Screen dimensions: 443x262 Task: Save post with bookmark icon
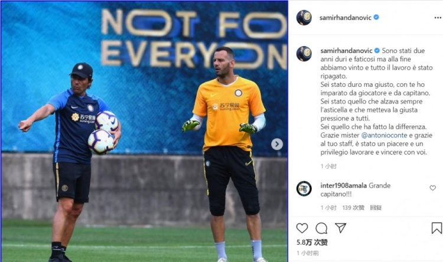[437, 228]
